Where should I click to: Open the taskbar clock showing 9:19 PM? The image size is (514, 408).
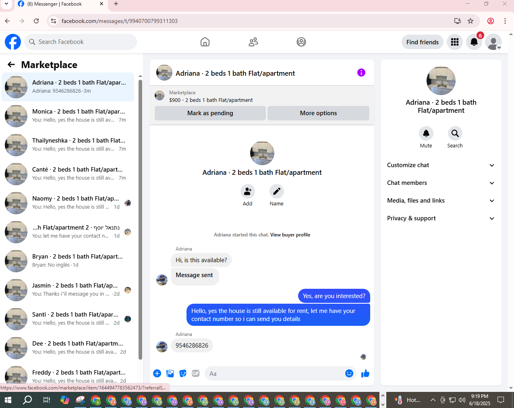[480, 400]
